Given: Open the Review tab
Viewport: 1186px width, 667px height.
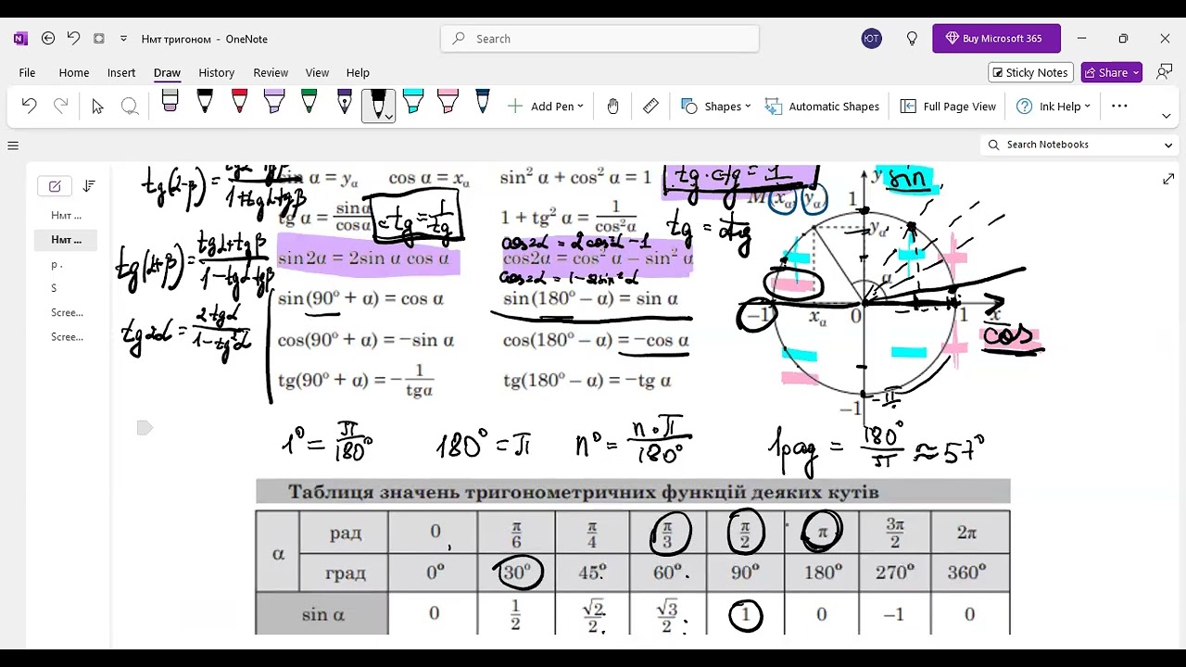Looking at the screenshot, I should pyautogui.click(x=271, y=72).
